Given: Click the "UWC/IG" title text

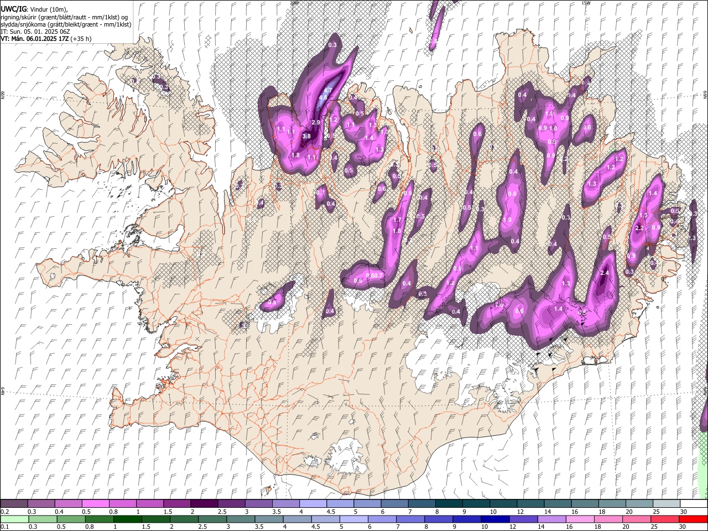Looking at the screenshot, I should coord(13,9).
